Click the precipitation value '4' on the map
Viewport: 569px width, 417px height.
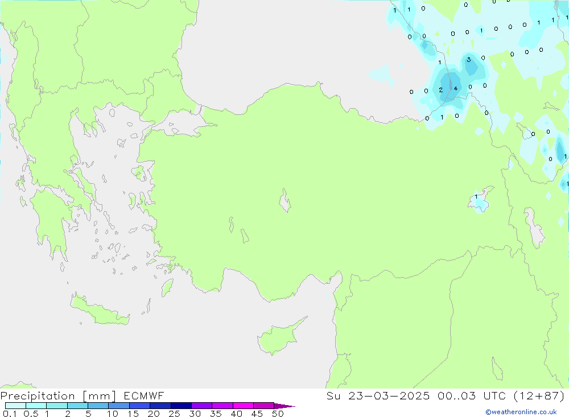click(x=455, y=89)
